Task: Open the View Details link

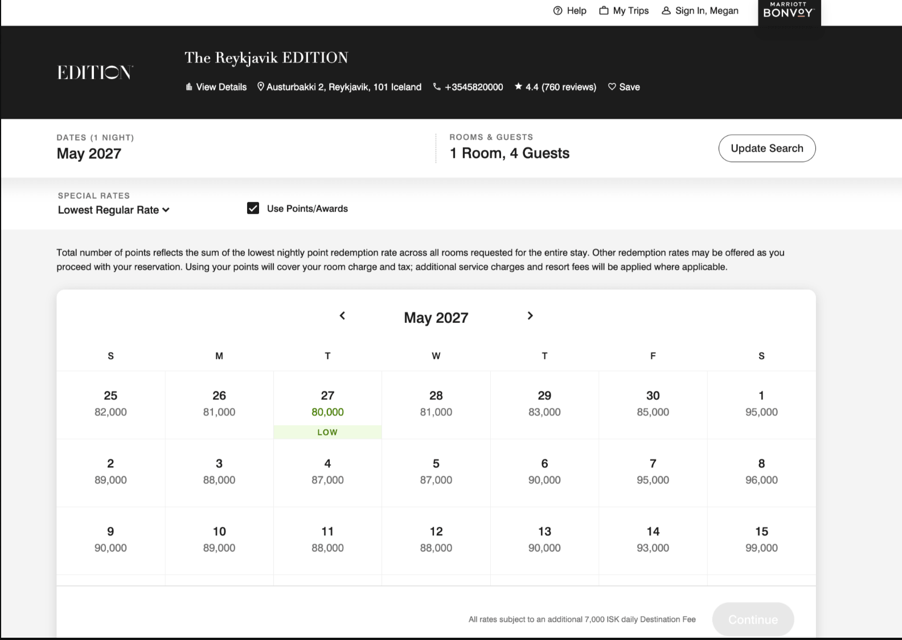Action: [216, 87]
